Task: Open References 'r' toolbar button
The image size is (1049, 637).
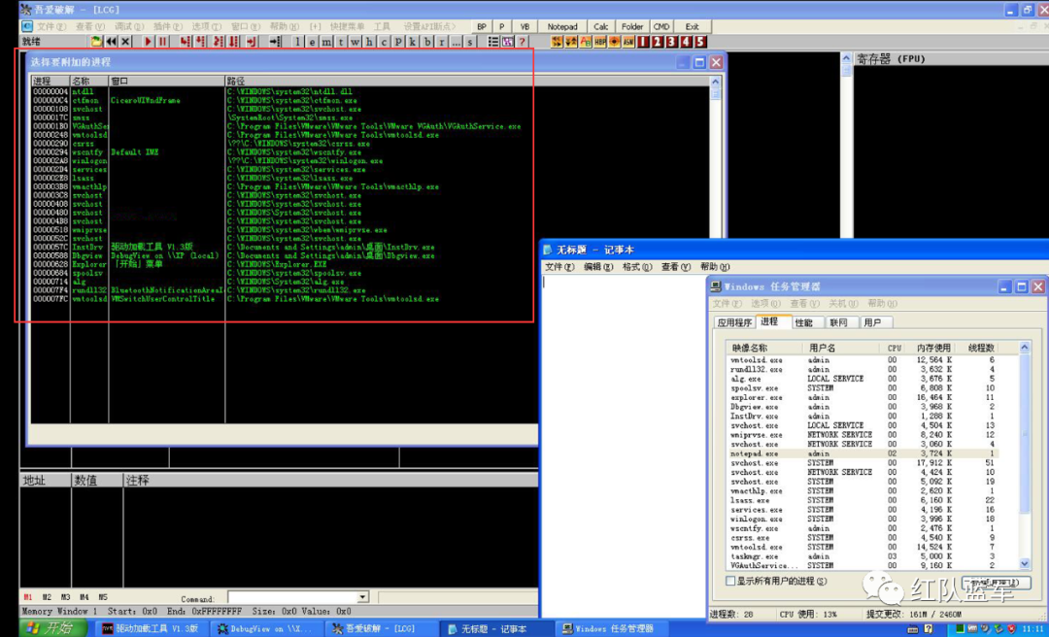Action: point(442,42)
